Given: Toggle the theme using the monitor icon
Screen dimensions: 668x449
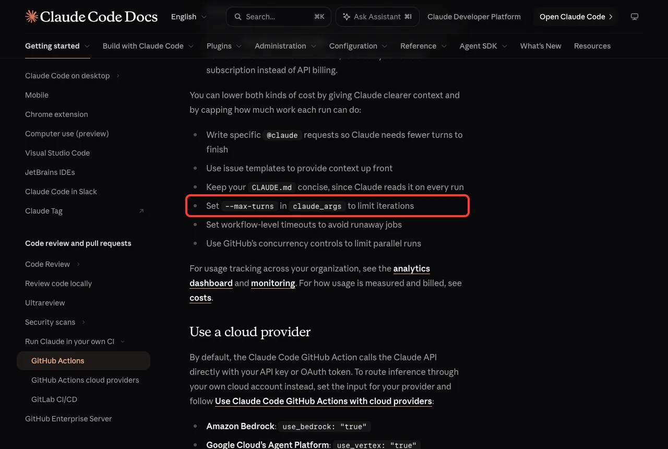Looking at the screenshot, I should (x=635, y=17).
